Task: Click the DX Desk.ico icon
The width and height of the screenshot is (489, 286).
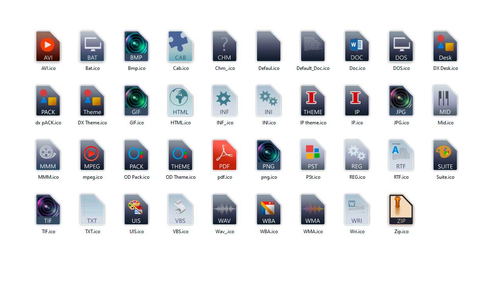Action: [x=445, y=46]
